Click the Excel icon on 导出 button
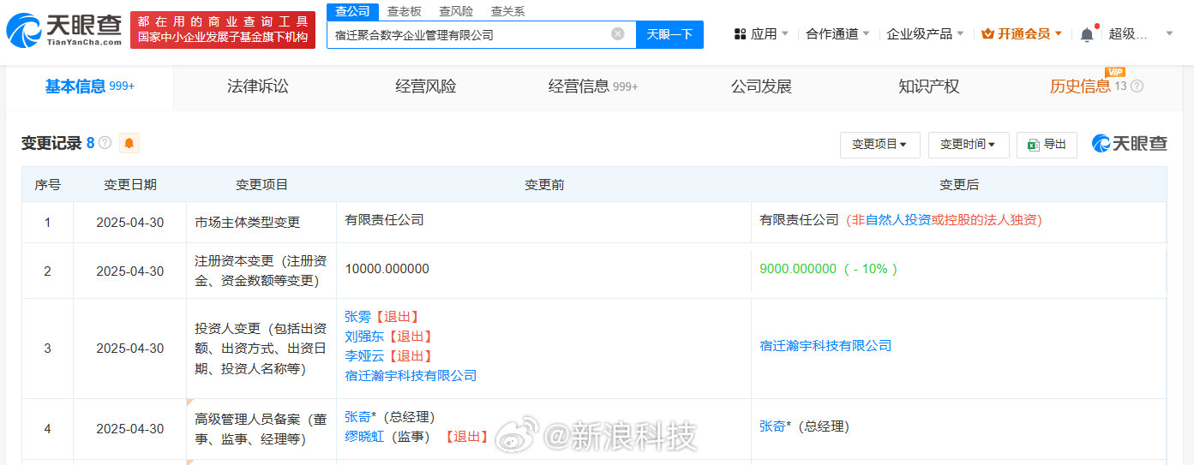The width and height of the screenshot is (1194, 465). pos(1034,145)
